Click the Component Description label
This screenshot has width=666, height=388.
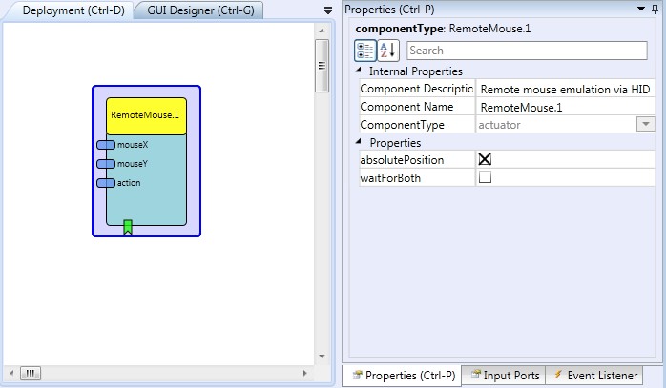[x=416, y=89]
